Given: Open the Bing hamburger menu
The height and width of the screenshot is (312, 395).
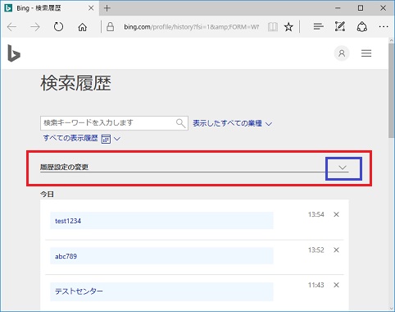Looking at the screenshot, I should coord(366,53).
